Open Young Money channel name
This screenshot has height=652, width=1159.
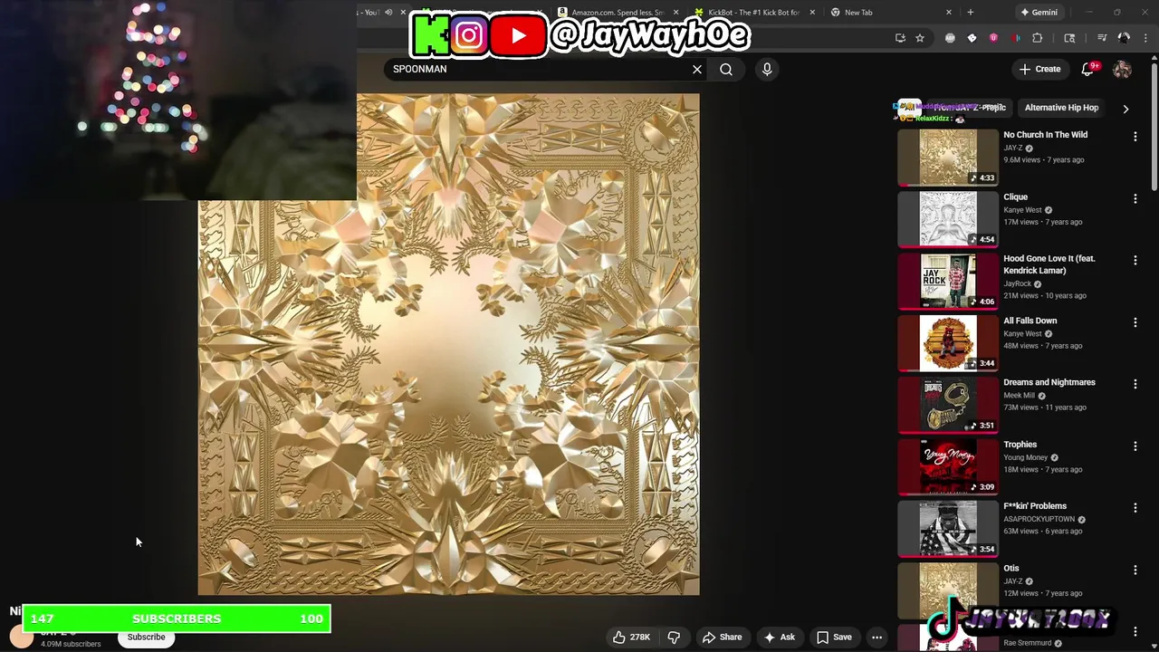[x=1025, y=457]
